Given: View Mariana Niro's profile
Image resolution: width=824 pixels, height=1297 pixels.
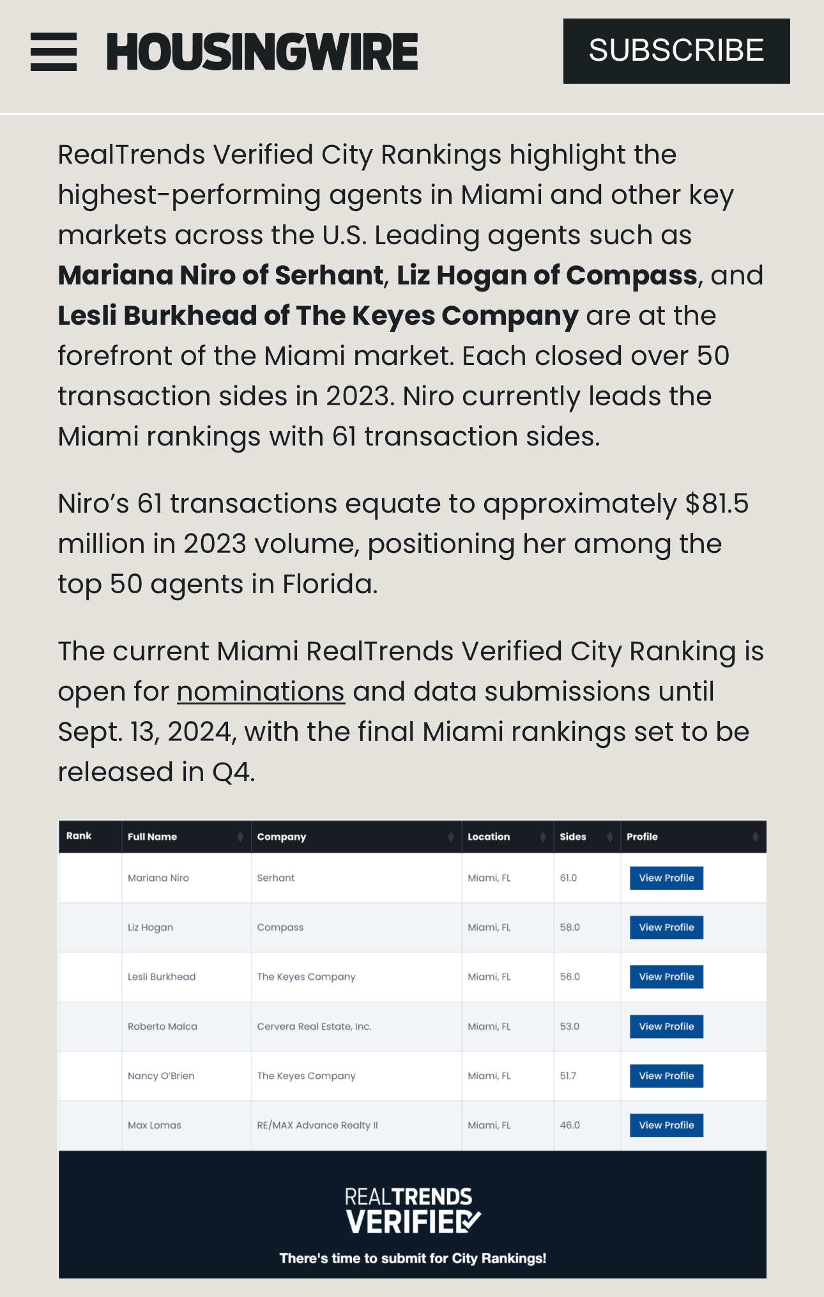Looking at the screenshot, I should click(x=666, y=878).
